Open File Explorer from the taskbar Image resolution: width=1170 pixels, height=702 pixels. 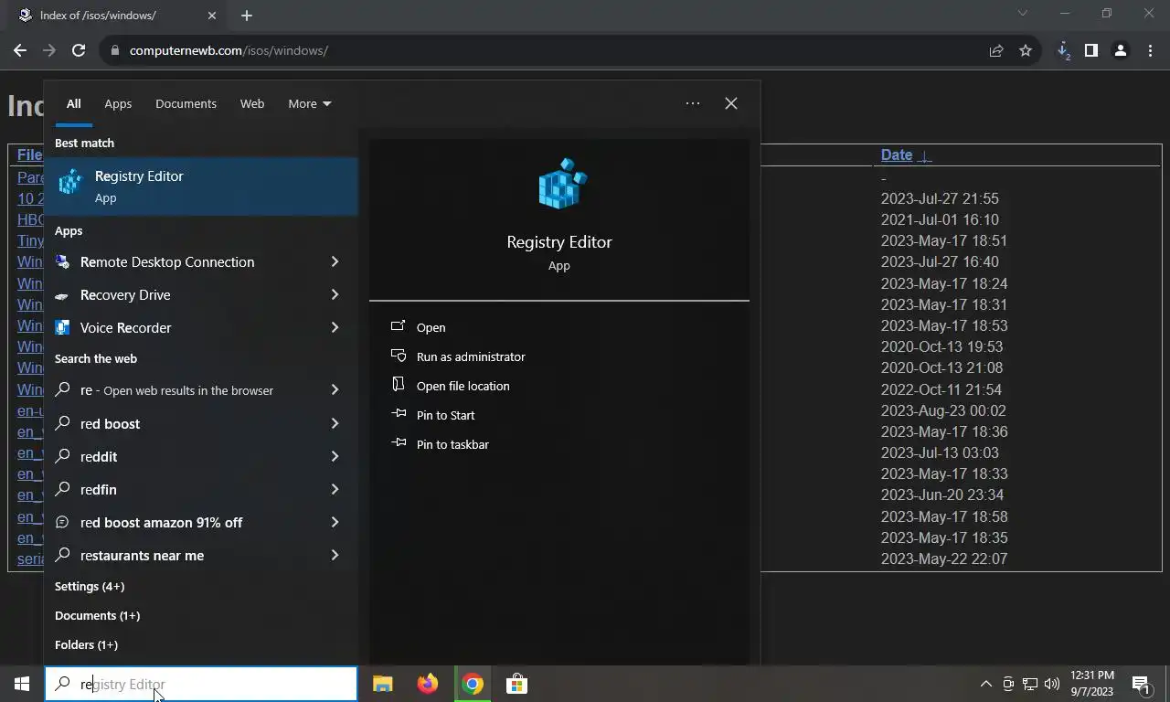382,684
